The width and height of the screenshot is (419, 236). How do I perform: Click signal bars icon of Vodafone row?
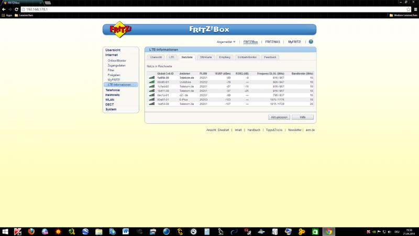click(152, 82)
